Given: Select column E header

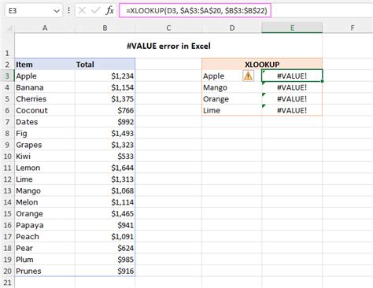Looking at the screenshot, I should coord(292,28).
